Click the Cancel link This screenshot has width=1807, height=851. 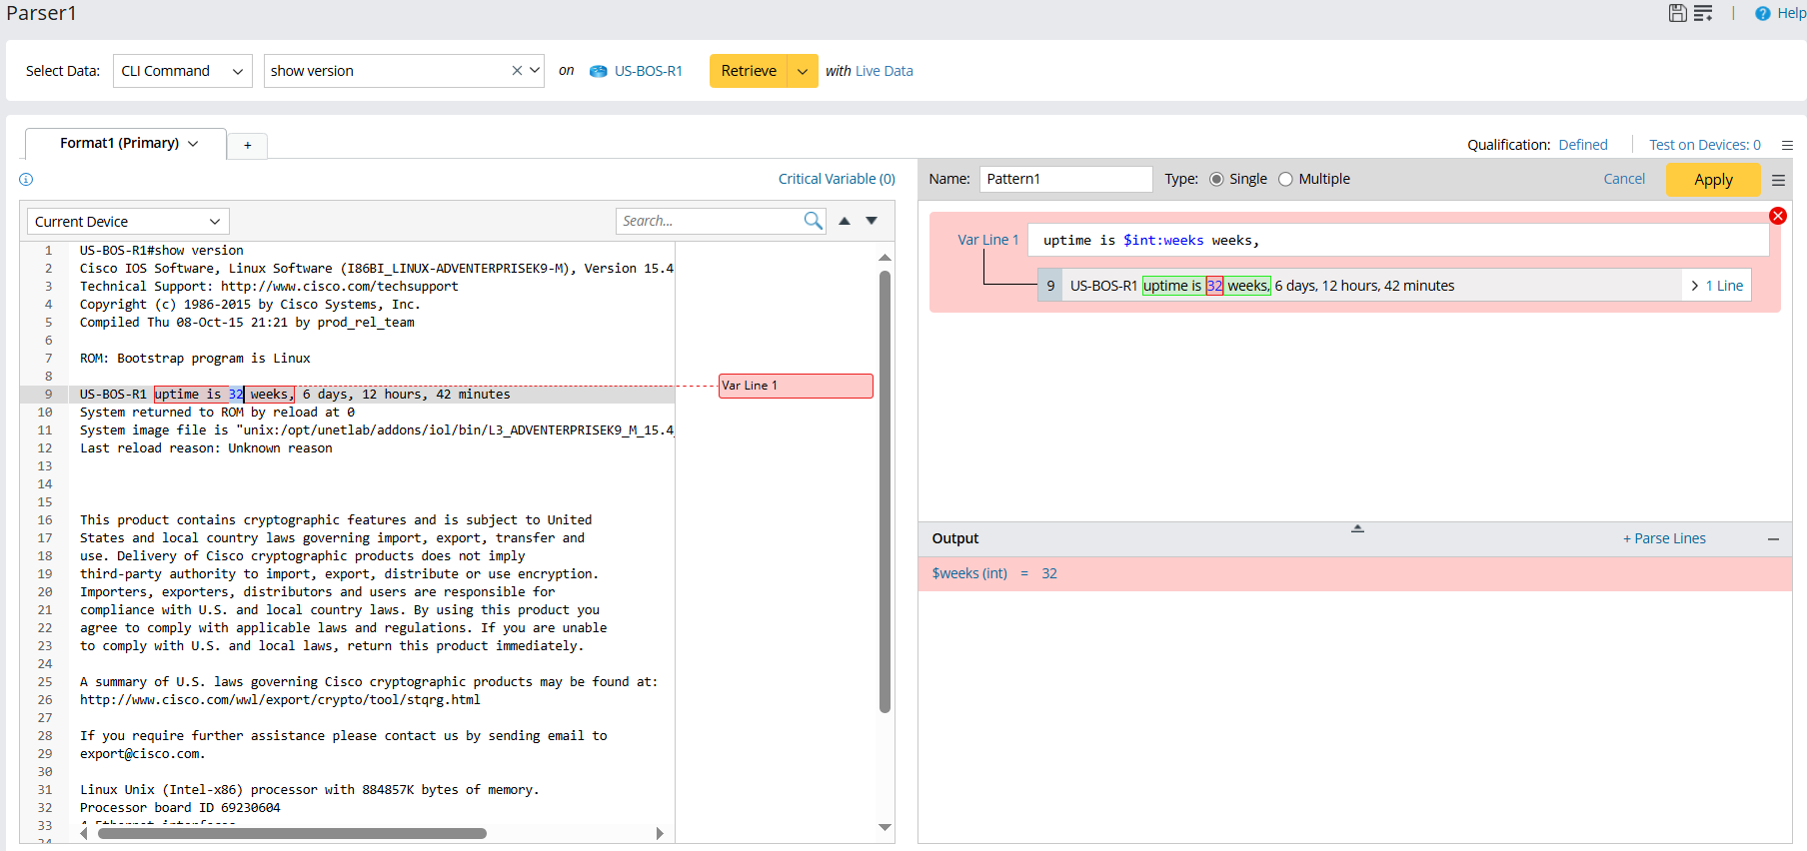tap(1624, 179)
